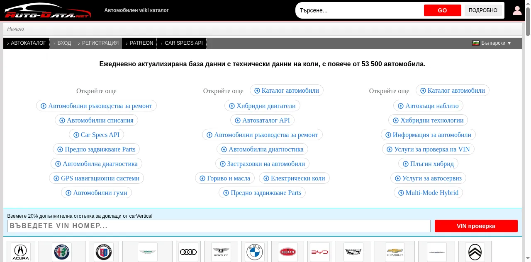Open the АВТОКАТАЛОГ menu item

pyautogui.click(x=26, y=43)
